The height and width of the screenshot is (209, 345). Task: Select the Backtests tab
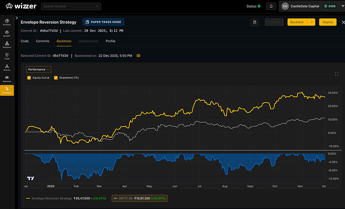coord(64,41)
